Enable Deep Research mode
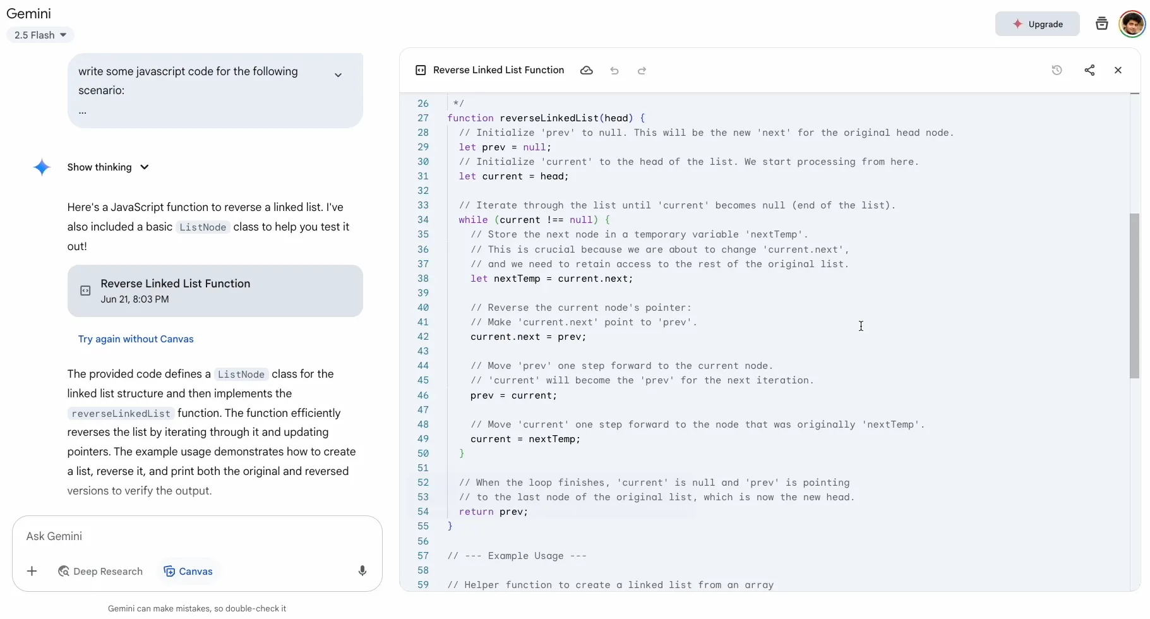This screenshot has height=619, width=1150. click(x=100, y=570)
